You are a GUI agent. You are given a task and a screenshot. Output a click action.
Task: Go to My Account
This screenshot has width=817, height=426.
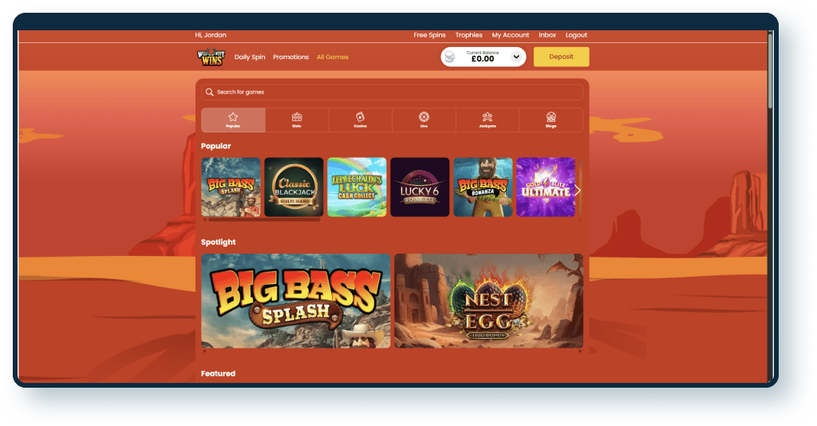click(x=510, y=35)
